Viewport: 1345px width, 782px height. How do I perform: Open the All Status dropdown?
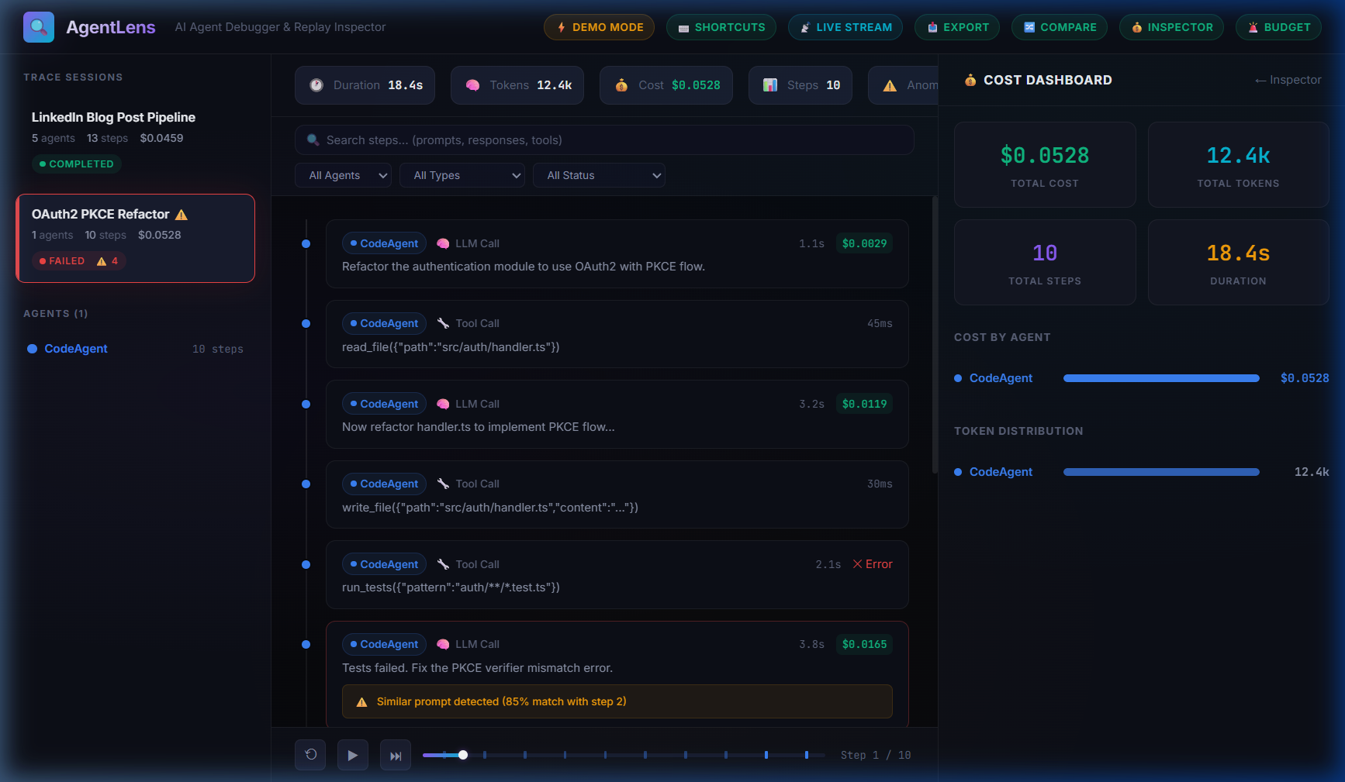click(599, 175)
